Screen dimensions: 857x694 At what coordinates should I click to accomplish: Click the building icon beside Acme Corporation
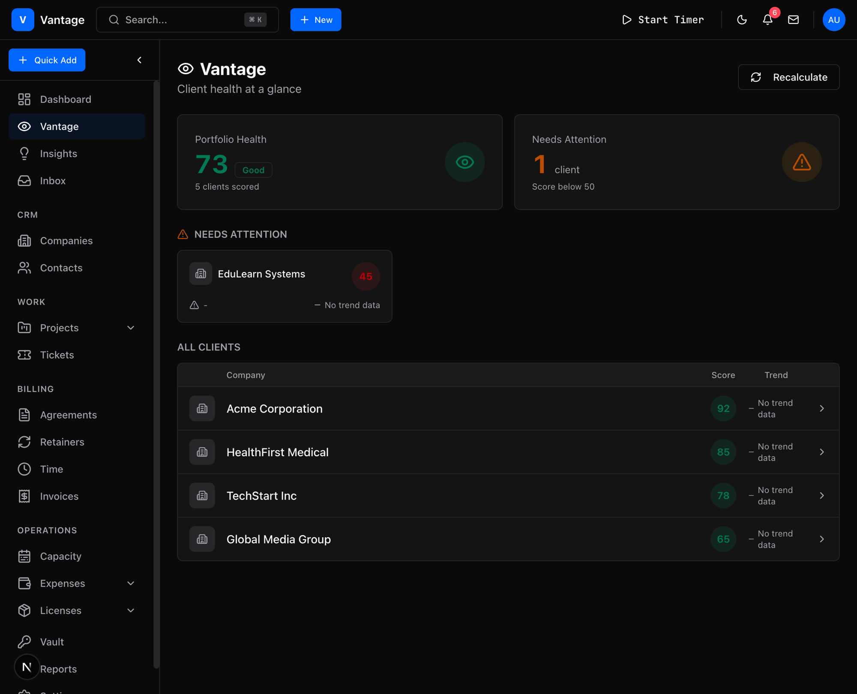click(202, 408)
